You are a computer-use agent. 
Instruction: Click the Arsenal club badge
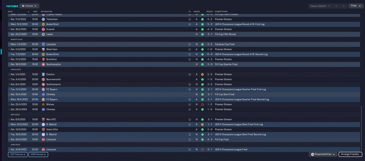point(43,29)
